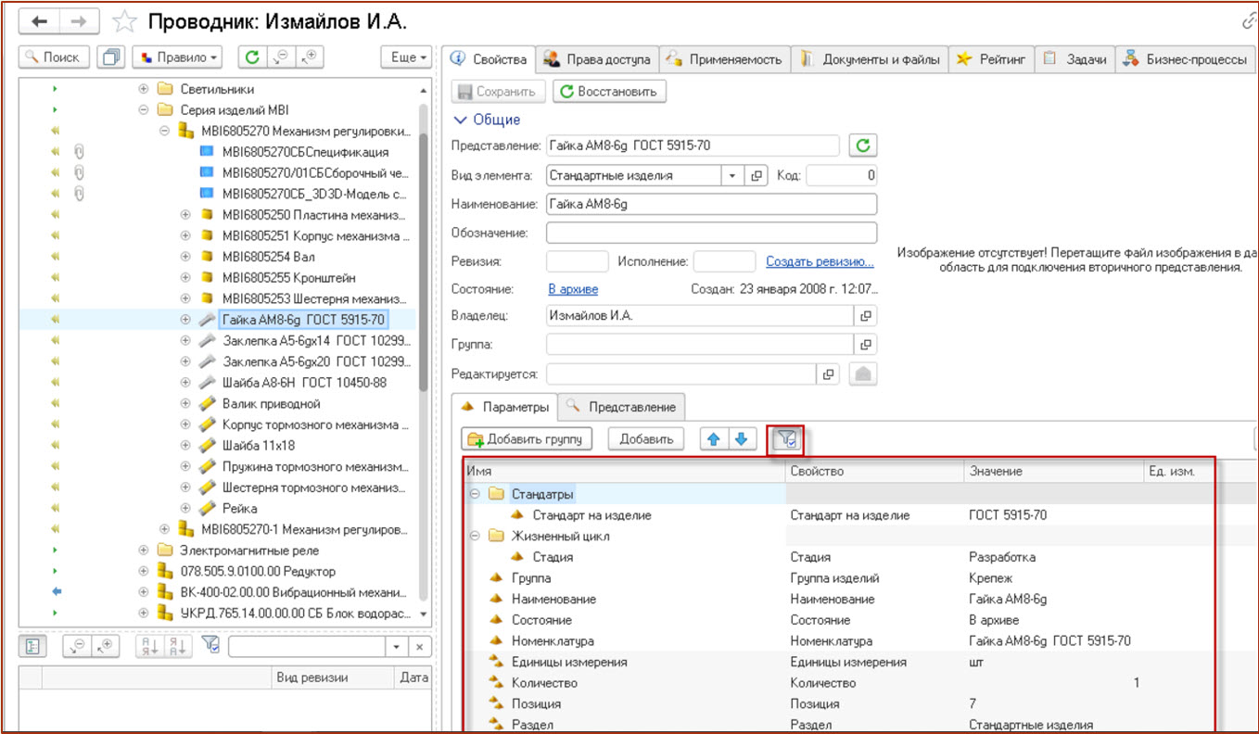
Task: Click the Добавить группу button
Action: tap(529, 439)
